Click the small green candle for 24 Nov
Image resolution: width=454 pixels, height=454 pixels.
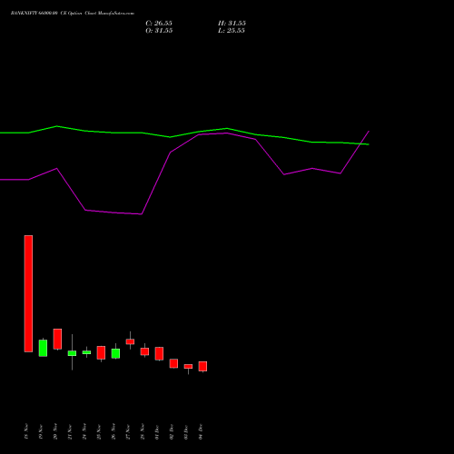(86, 352)
